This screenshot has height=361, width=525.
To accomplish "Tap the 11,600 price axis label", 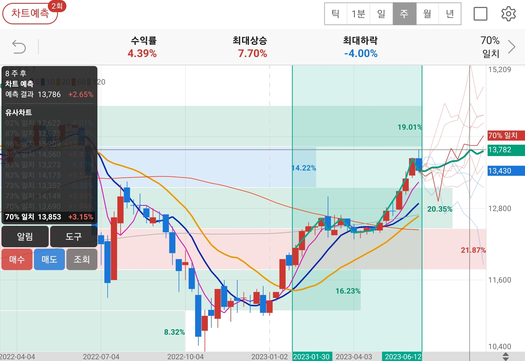I will pos(499,280).
